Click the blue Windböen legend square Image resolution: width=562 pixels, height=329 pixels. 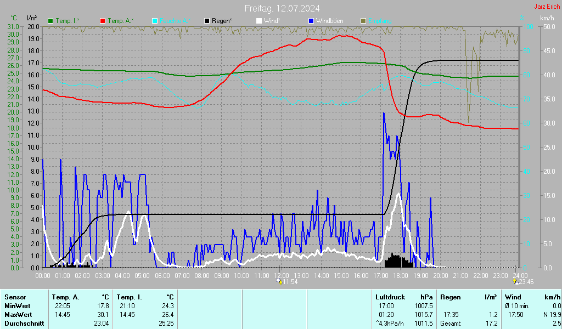coord(311,21)
